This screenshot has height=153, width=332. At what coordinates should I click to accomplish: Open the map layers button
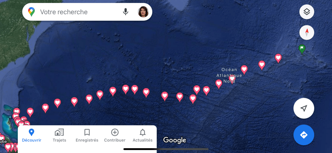coord(307,12)
